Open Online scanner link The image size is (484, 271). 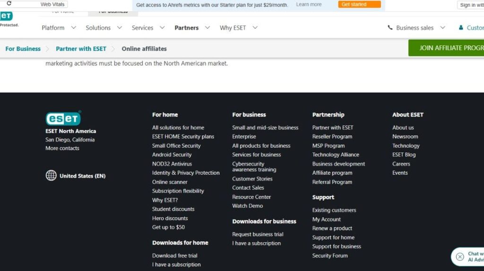tap(170, 182)
